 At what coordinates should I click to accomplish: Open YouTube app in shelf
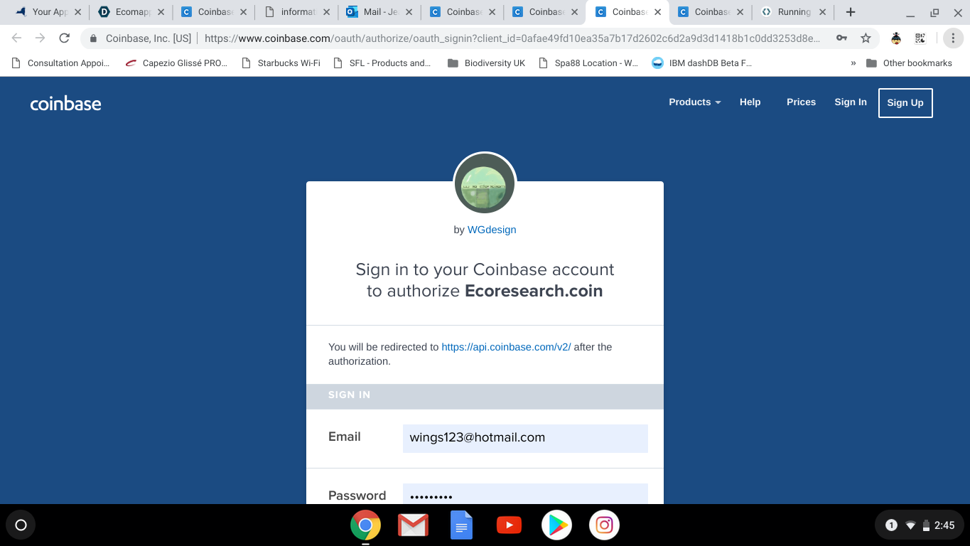[509, 525]
